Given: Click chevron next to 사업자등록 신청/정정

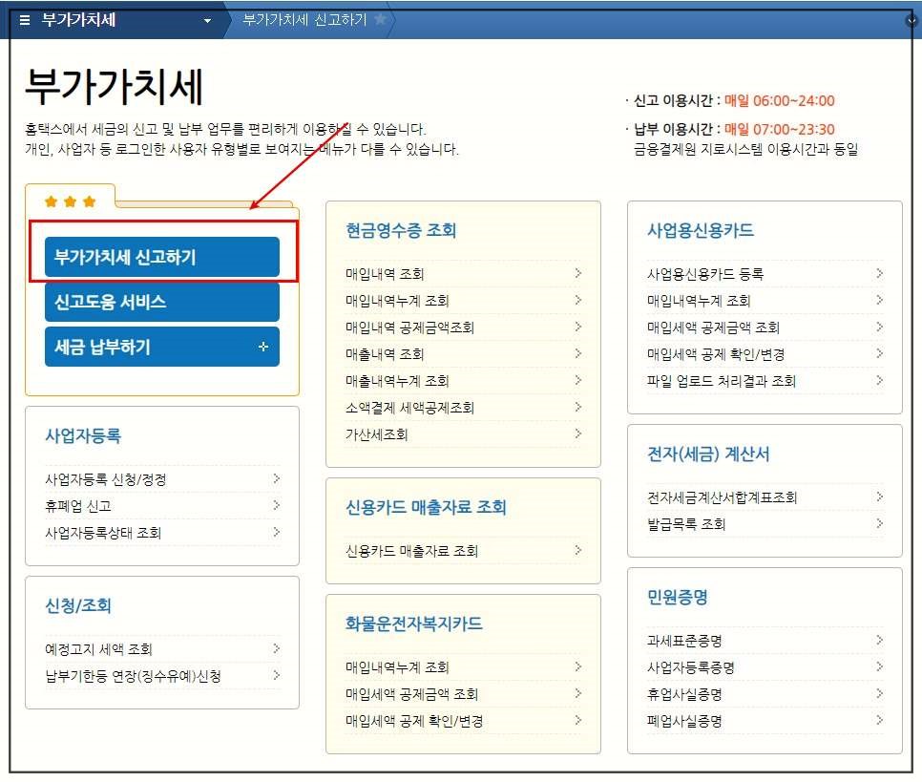Looking at the screenshot, I should (x=276, y=478).
